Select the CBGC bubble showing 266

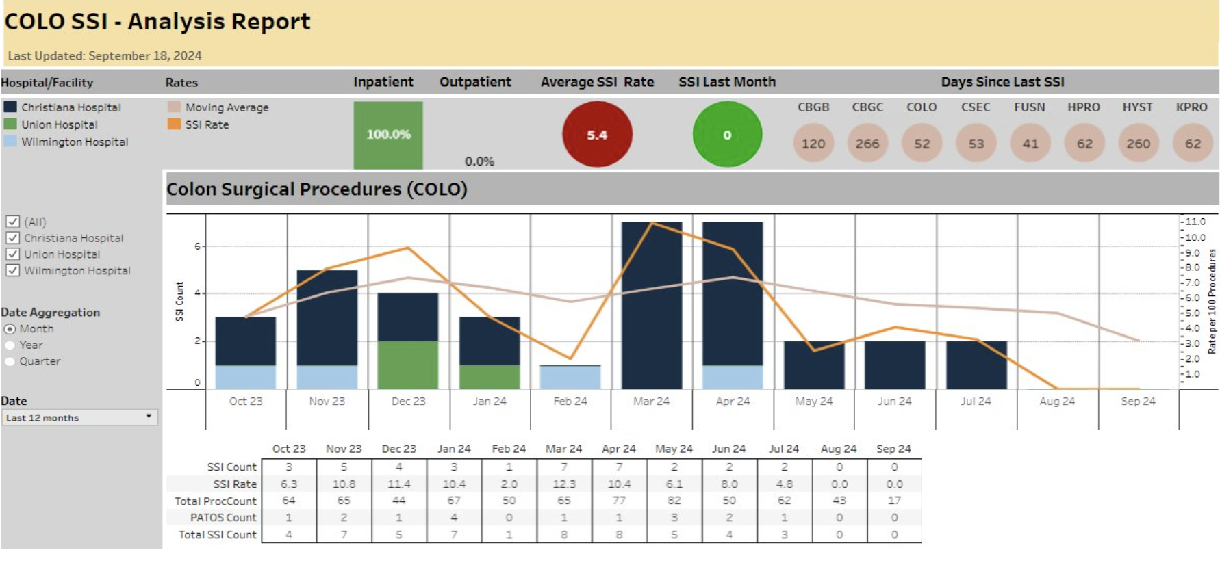(x=867, y=144)
